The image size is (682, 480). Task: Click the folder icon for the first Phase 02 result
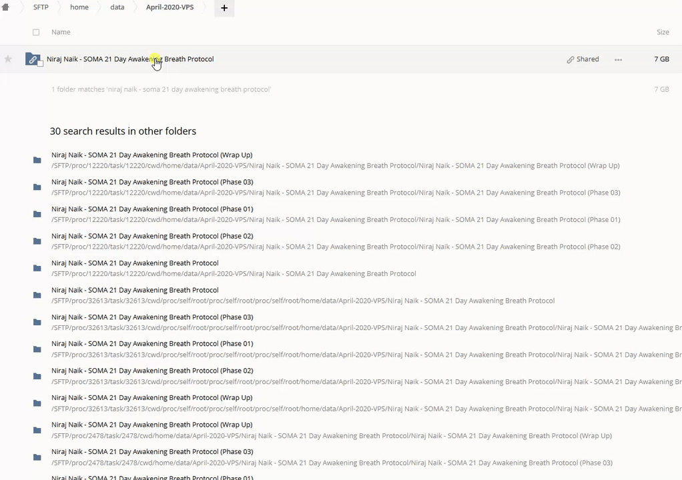point(37,241)
